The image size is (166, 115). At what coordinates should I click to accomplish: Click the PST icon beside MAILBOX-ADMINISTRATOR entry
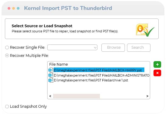pos(51,75)
